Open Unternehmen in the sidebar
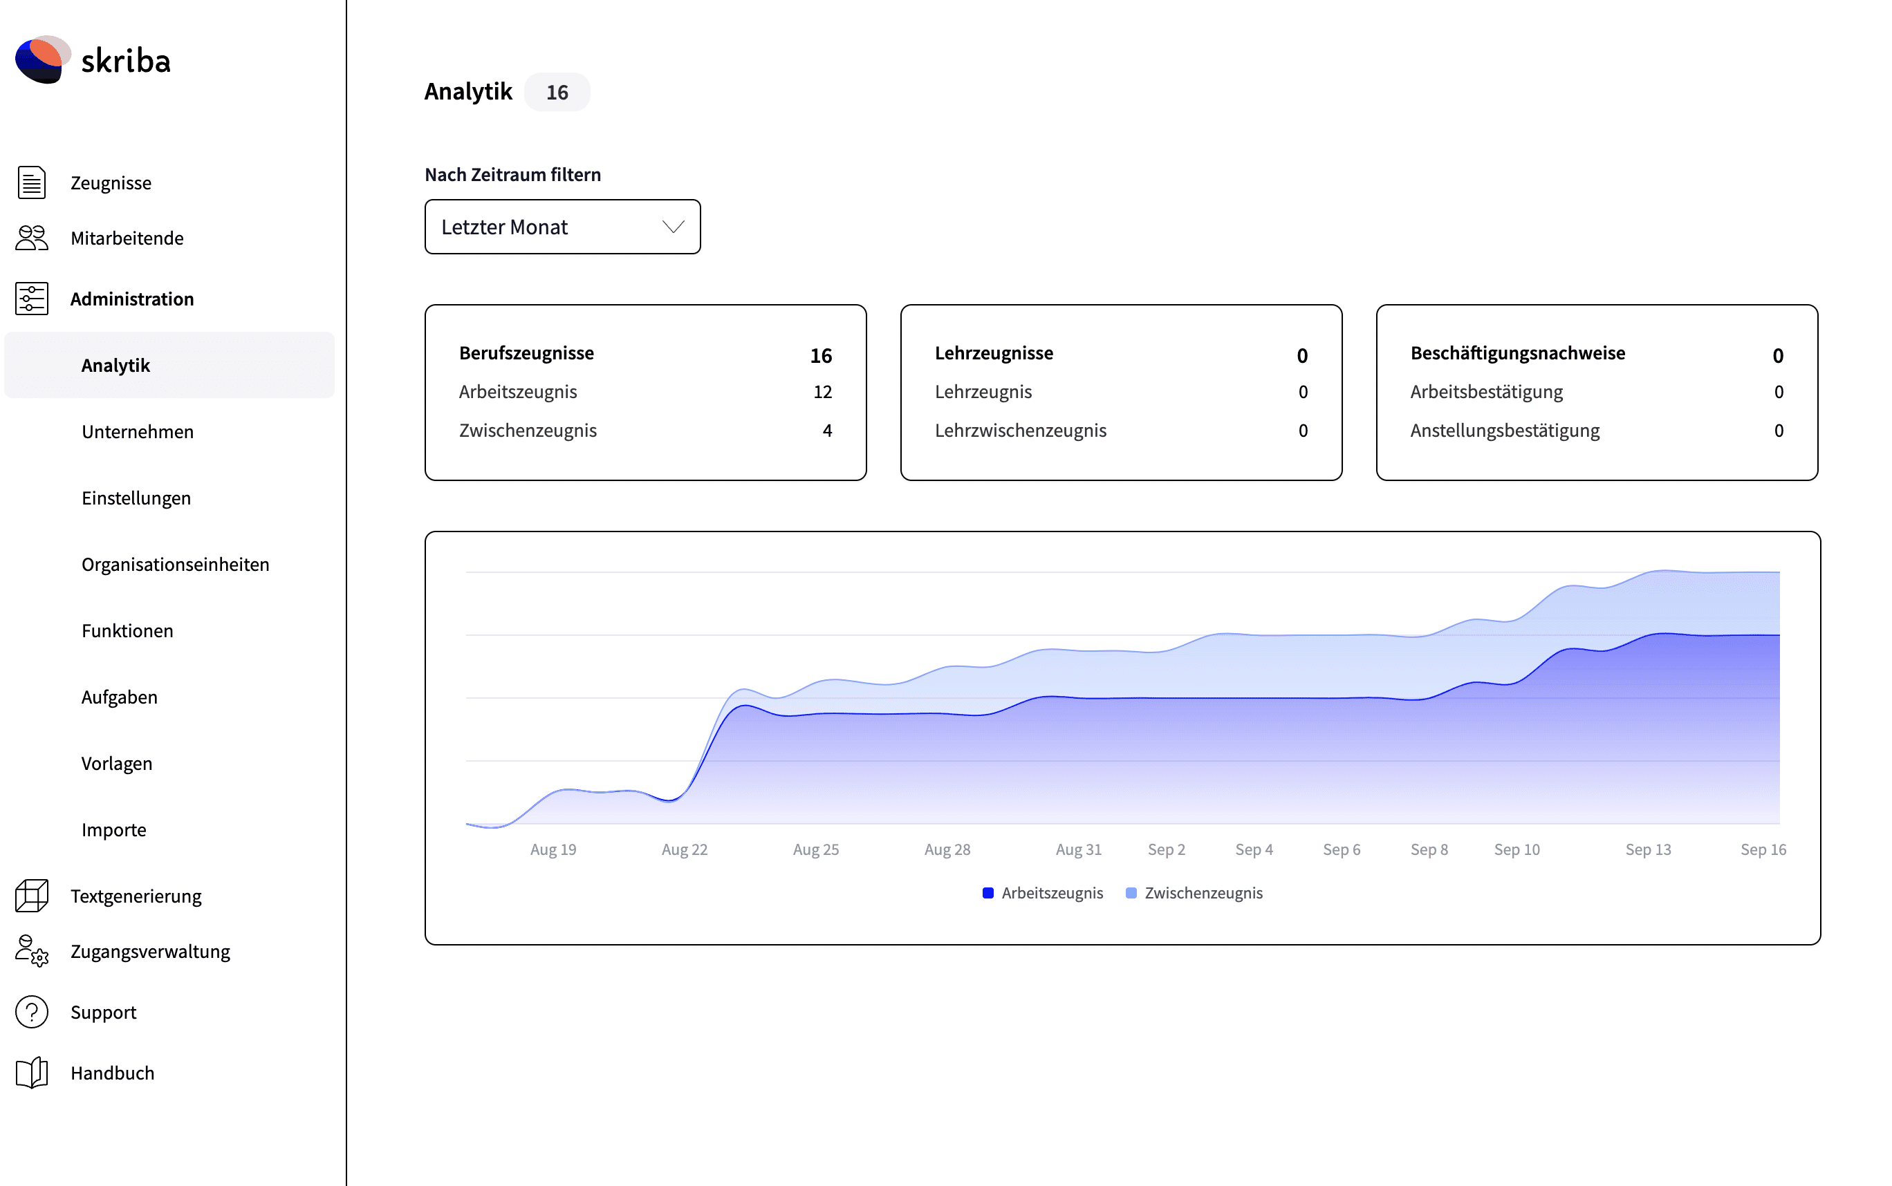 click(138, 431)
